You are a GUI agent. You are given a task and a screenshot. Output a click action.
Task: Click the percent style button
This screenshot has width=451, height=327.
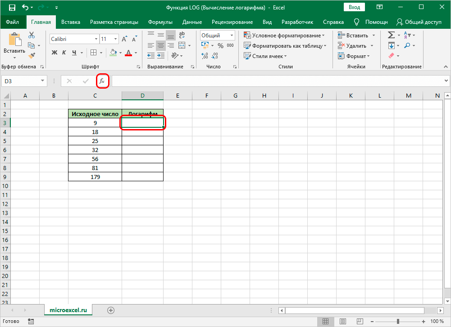220,45
